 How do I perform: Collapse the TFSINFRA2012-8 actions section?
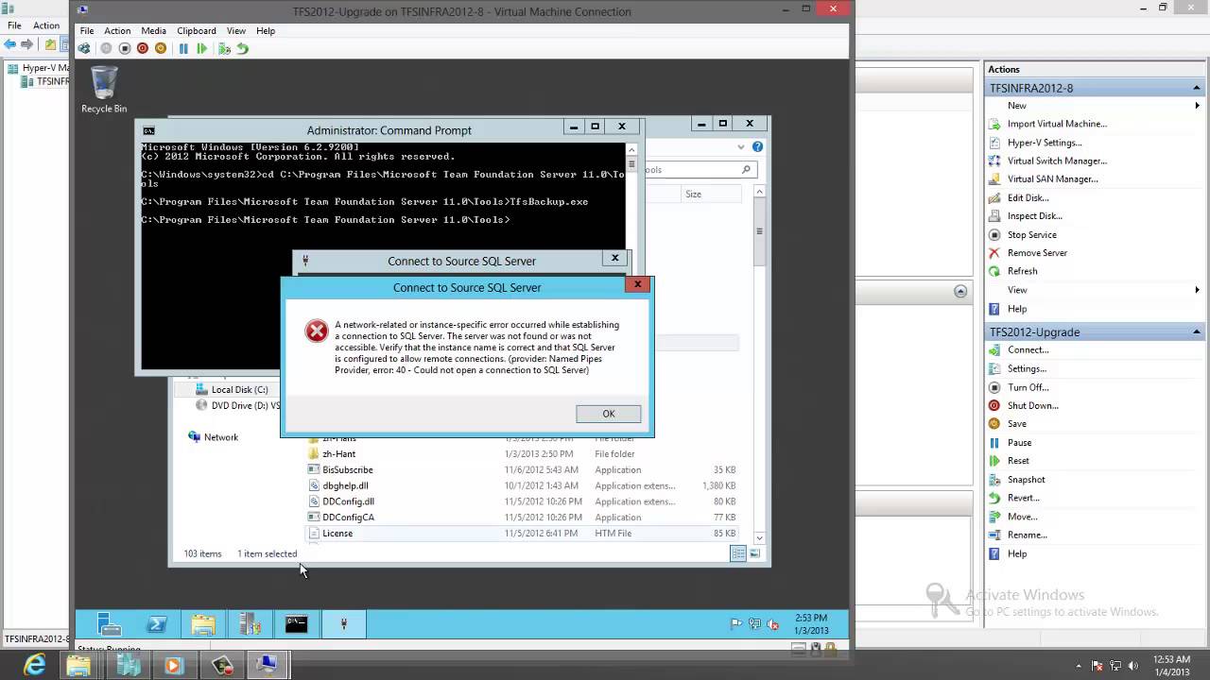(1197, 88)
